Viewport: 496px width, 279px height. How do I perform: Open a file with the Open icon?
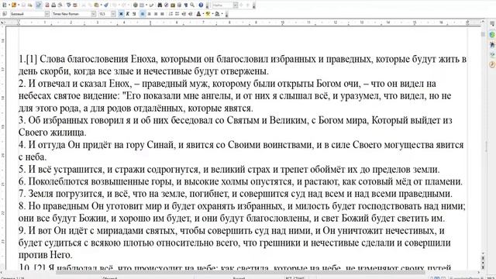pyautogui.click(x=14, y=5)
